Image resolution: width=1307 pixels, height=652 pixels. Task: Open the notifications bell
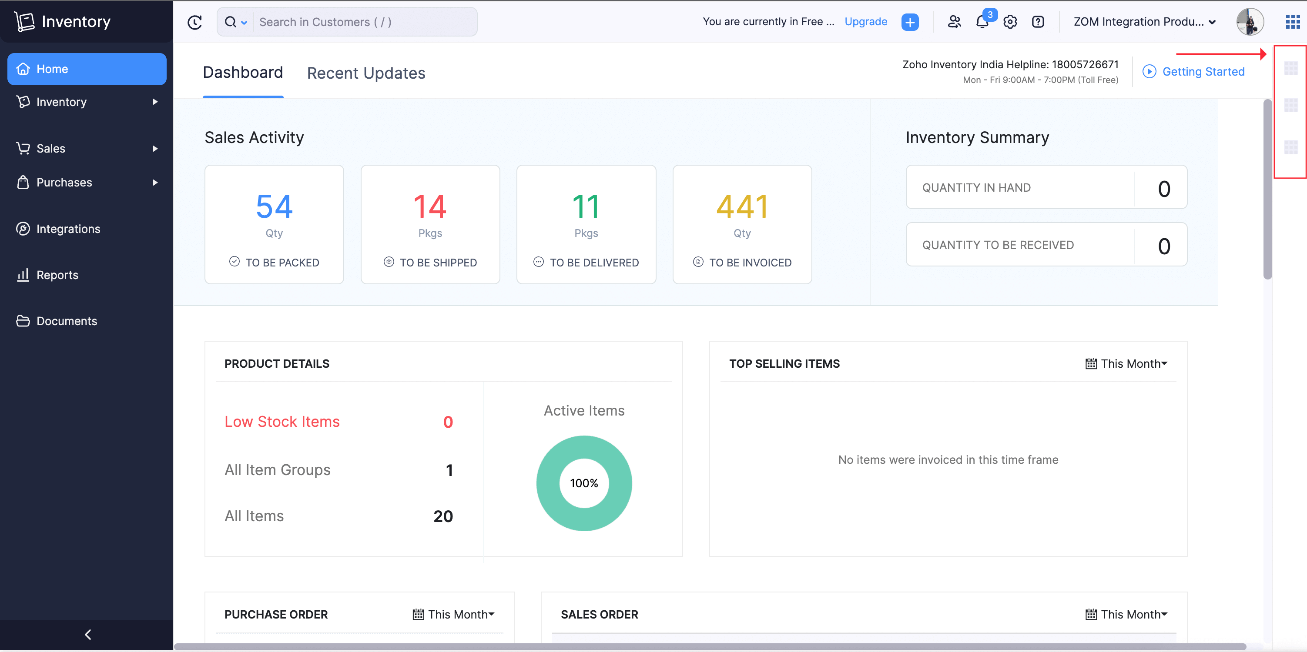click(982, 22)
